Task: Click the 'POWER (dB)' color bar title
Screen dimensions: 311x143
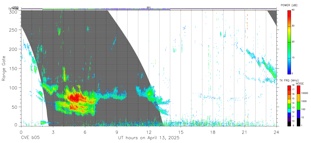Action: (289, 5)
